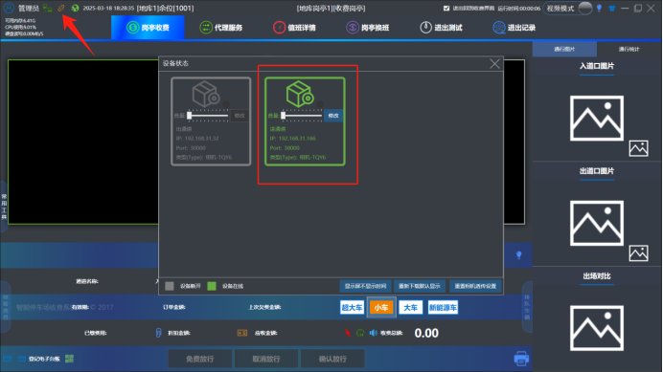Click the red pen icon beside 收费总额

348,333
